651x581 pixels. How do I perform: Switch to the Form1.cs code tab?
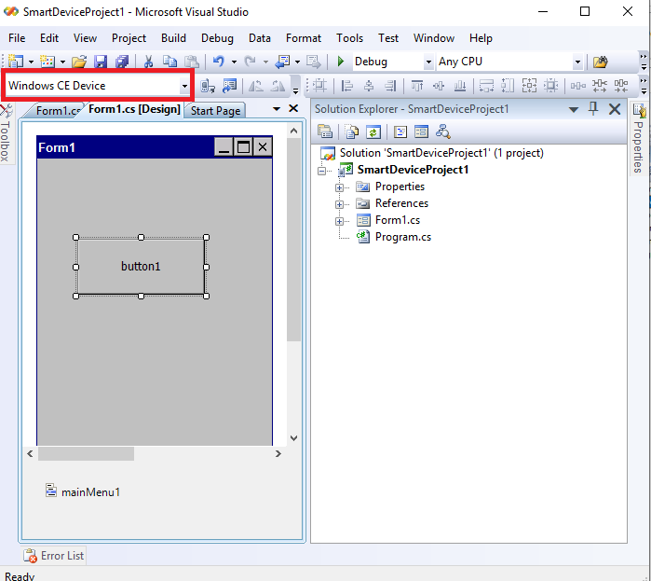[58, 111]
